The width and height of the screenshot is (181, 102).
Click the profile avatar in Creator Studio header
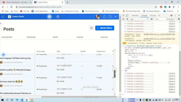pyautogui.click(x=98, y=17)
